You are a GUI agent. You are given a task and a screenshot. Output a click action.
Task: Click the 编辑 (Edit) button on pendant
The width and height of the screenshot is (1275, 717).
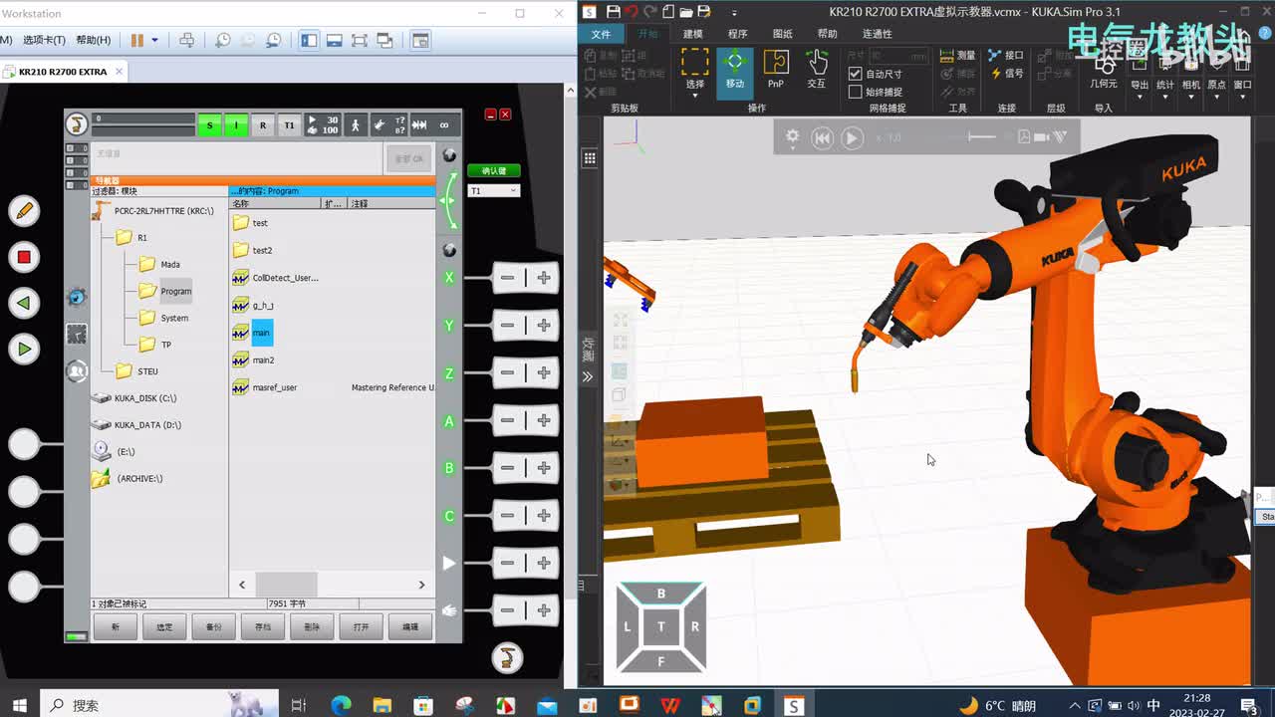[x=409, y=626]
